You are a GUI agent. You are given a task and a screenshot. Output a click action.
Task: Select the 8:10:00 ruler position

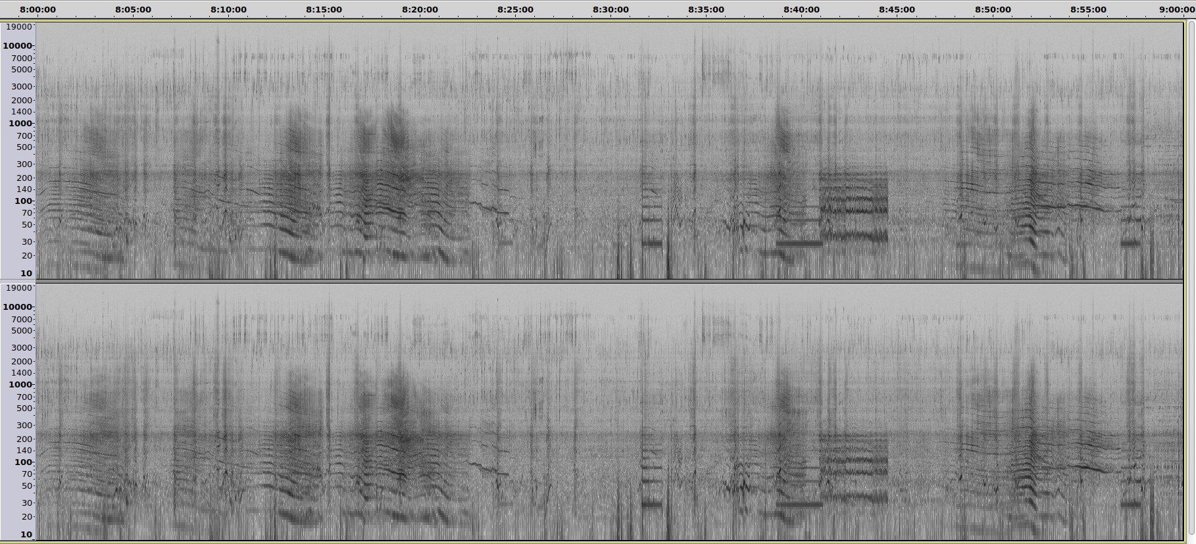[229, 10]
